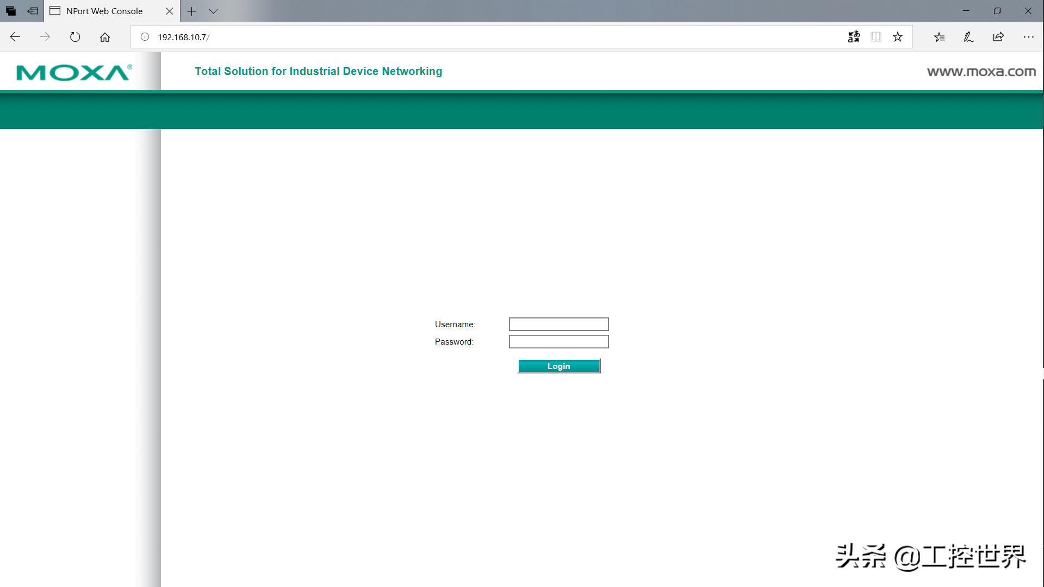Click the Username input field
This screenshot has width=1044, height=587.
558,324
